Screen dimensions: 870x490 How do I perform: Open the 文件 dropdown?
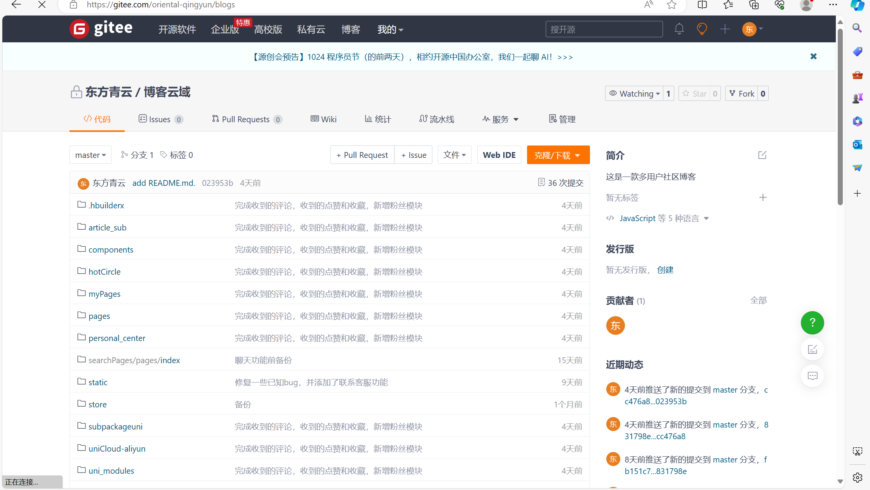(x=454, y=155)
